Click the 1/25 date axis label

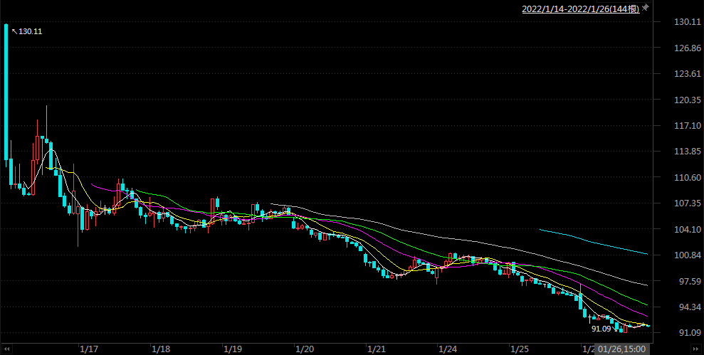(x=520, y=349)
